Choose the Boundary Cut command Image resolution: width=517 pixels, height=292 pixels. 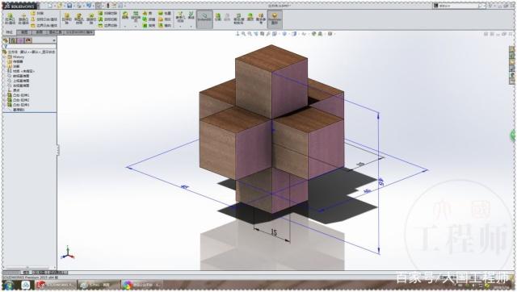click(107, 25)
